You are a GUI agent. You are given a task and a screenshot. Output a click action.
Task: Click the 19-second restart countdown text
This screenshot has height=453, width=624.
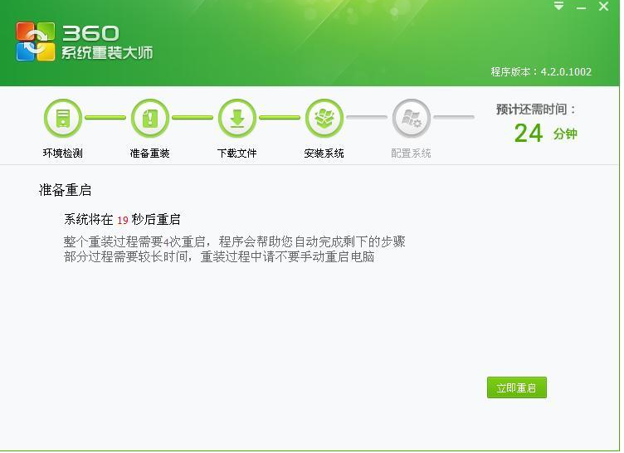(122, 220)
